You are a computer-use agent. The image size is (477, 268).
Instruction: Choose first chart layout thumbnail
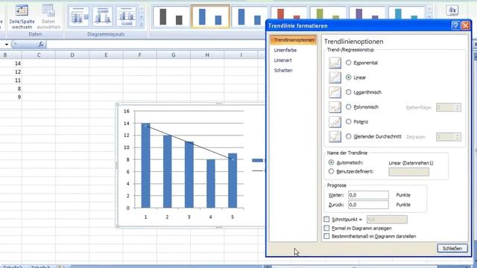point(79,16)
